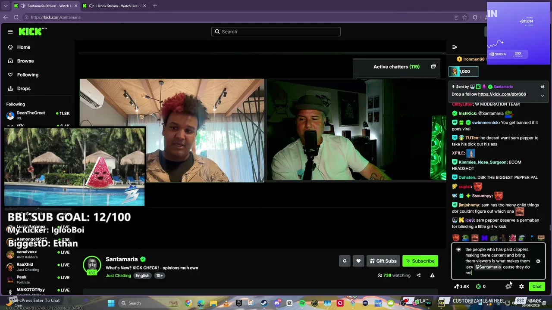This screenshot has height=310, width=552.
Task: Click Kimmies_Nose_Surgeon username in chat
Action: point(483,162)
